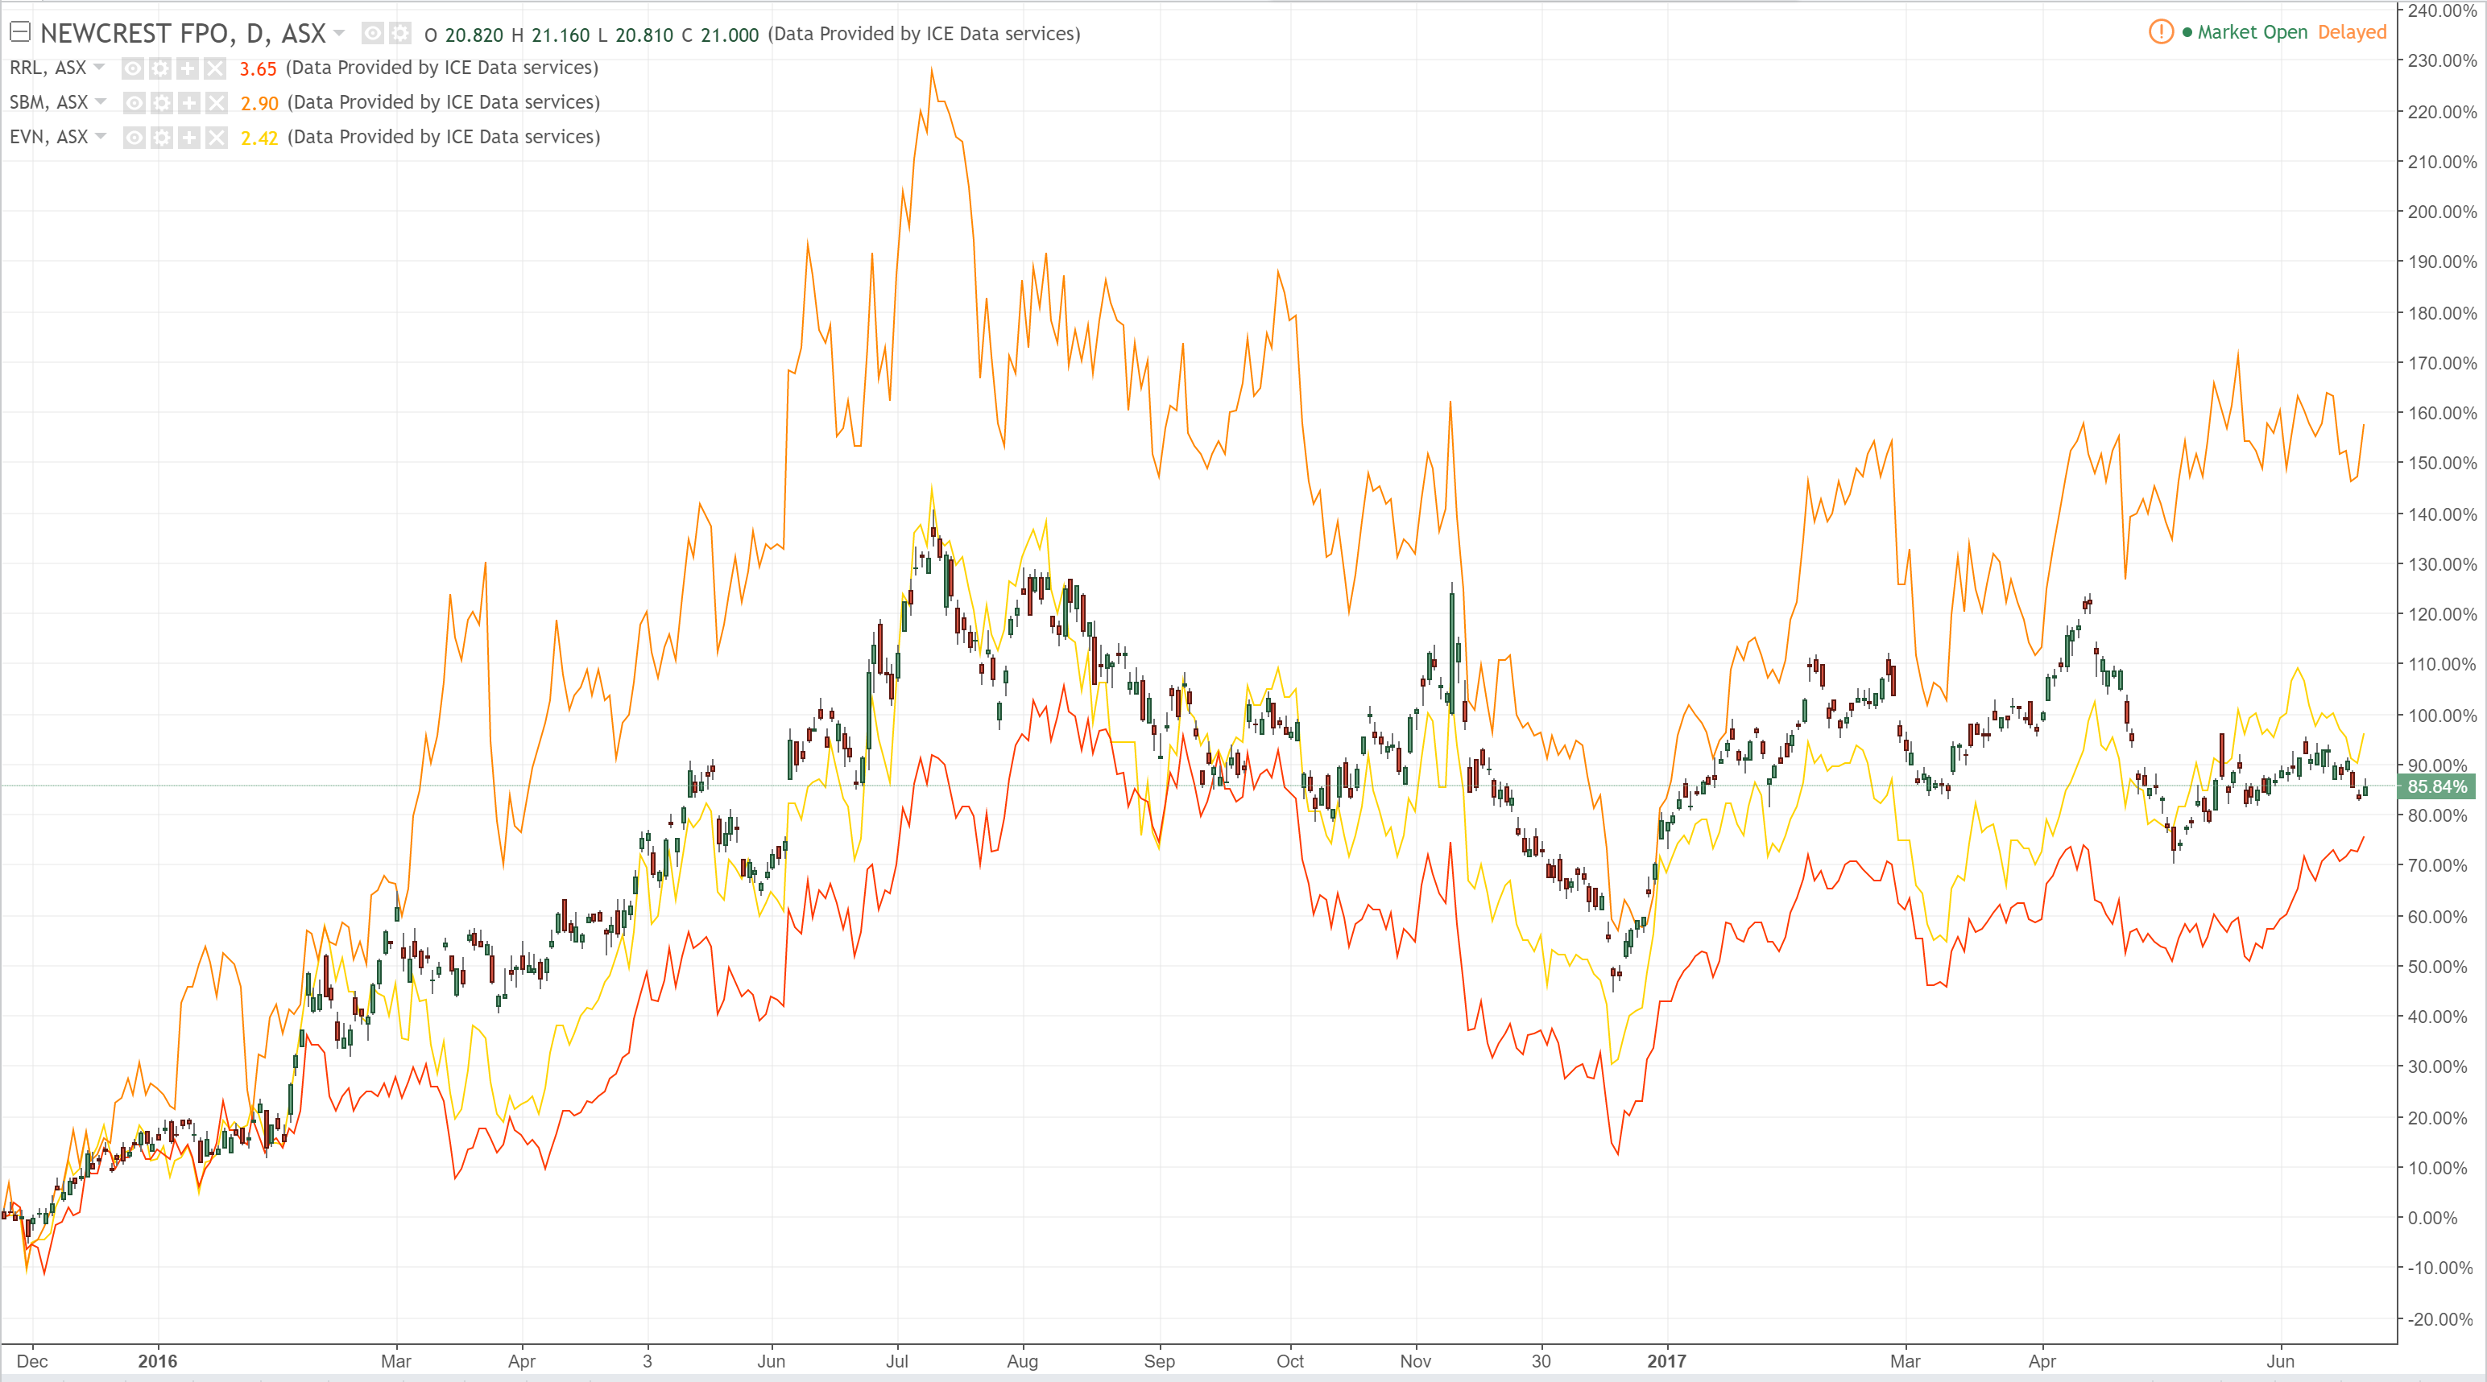Expand the RRL, ASX dropdown arrow

click(99, 68)
